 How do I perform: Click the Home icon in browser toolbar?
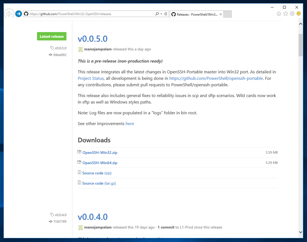pos(279,14)
